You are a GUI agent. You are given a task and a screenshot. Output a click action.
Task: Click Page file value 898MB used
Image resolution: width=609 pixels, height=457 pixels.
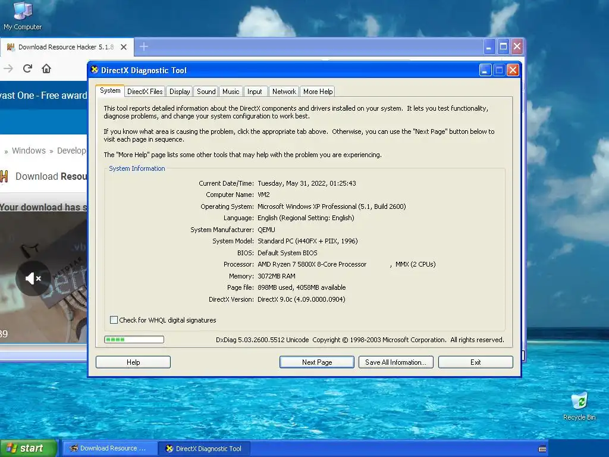coord(302,287)
